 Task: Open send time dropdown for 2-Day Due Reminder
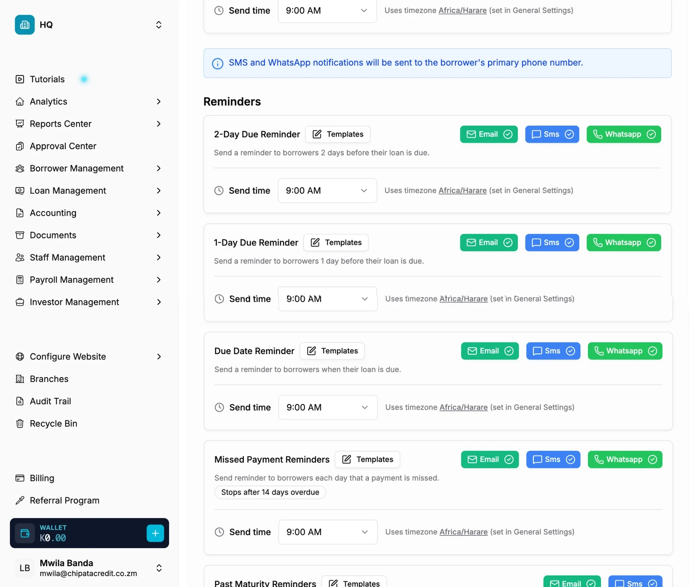[x=327, y=191]
